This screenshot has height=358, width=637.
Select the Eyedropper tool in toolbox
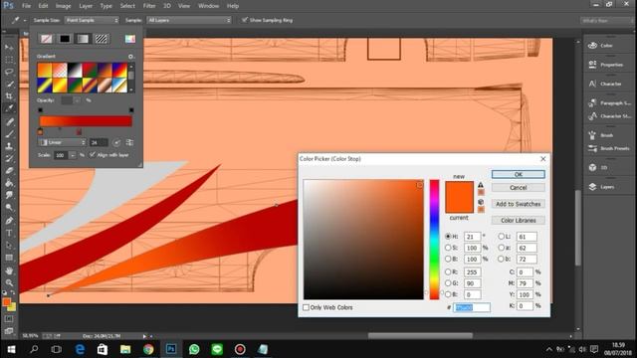tap(9, 108)
